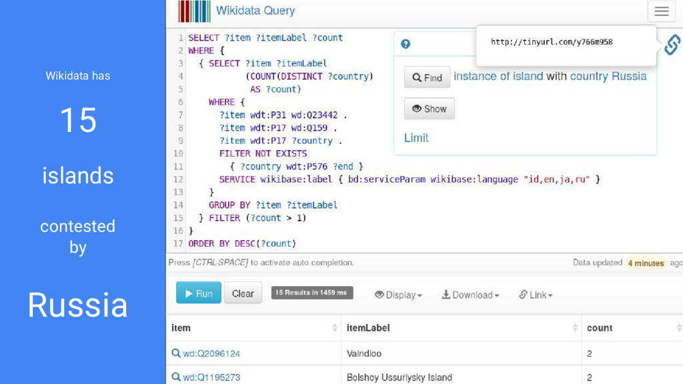
Task: Open the blue question mark help icon
Action: [x=406, y=44]
